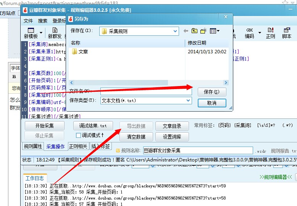Click the up-one-level folder icon
This screenshot has height=206, width=297.
[195, 31]
